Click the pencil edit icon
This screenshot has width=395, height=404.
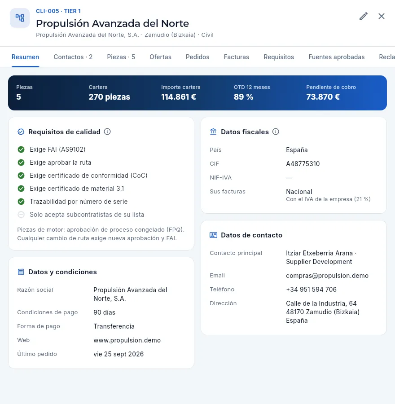coord(363,16)
